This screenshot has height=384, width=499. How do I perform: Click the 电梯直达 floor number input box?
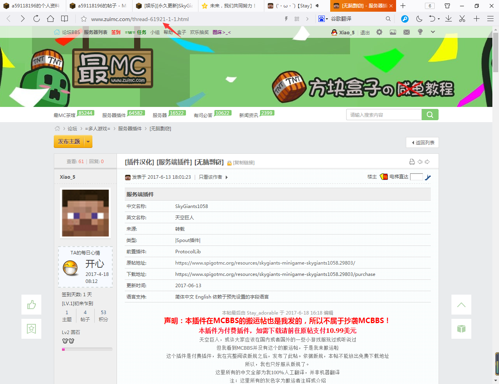[416, 177]
